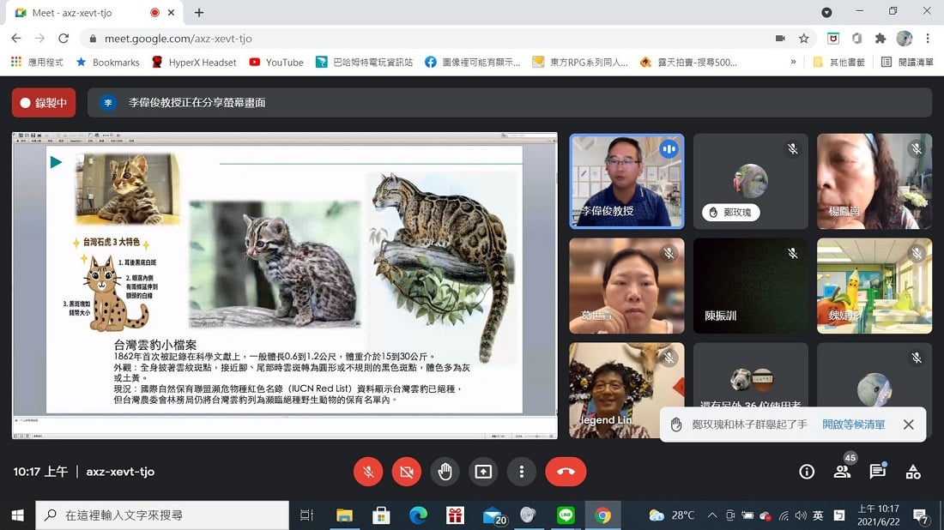Go forward in browser history
The height and width of the screenshot is (530, 944).
39,39
